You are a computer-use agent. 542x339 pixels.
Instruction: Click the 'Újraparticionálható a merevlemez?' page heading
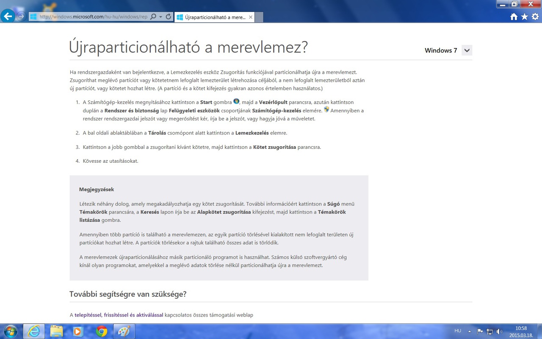[188, 47]
